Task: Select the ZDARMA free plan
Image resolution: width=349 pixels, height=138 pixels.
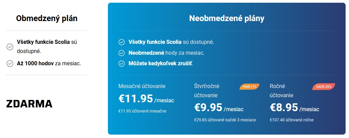Action: (x=29, y=104)
